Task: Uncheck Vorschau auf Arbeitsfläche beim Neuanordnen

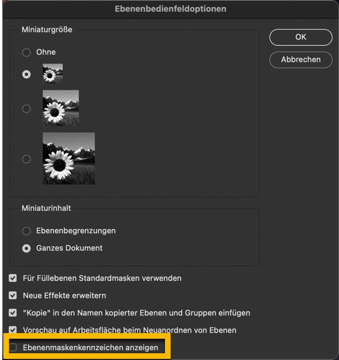Action: (x=13, y=330)
